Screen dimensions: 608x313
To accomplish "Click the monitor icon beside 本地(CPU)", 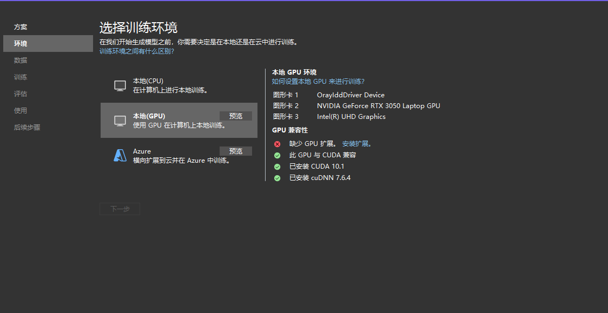I will point(120,85).
